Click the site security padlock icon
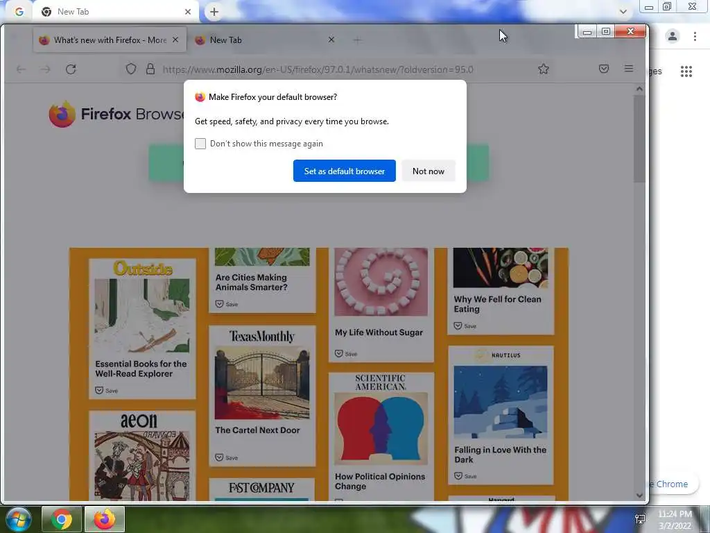Viewport: 710px width, 533px height. coord(150,69)
